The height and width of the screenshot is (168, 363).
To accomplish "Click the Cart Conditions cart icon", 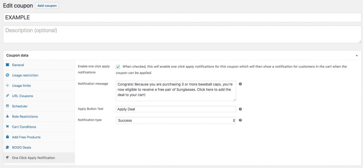I will (8, 127).
